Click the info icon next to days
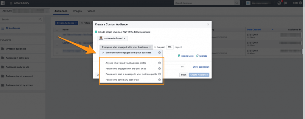 [x=181, y=47]
